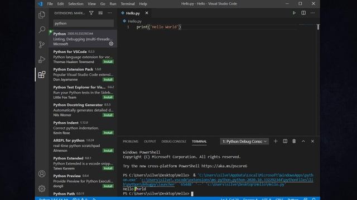The image size is (357, 200).
Task: Clear extensions search results icon
Action: coord(100,13)
